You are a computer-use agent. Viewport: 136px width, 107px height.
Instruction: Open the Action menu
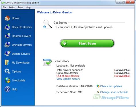click(x=12, y=7)
